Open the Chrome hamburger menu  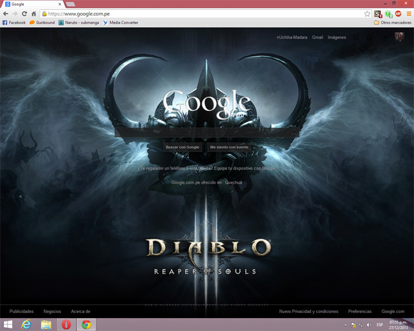point(409,14)
